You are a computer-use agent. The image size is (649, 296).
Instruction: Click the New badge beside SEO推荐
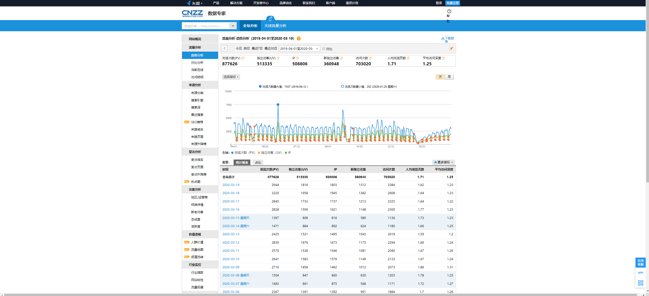pyautogui.click(x=187, y=122)
